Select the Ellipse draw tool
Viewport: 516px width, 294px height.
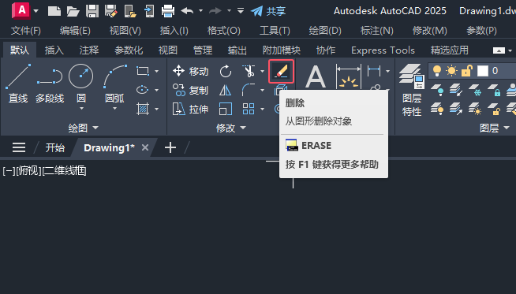coord(143,90)
